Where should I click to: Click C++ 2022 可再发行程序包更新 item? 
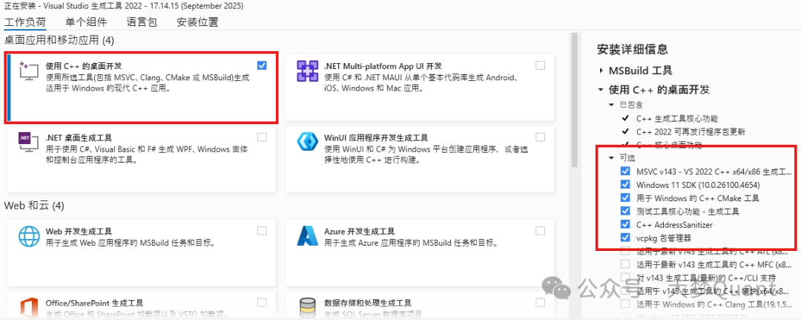pos(691,132)
